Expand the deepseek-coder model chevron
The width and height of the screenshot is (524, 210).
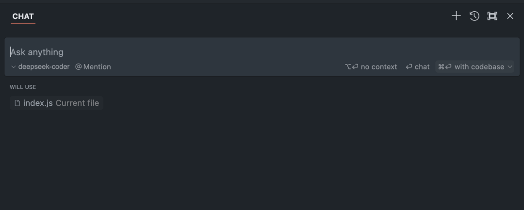[x=14, y=67]
